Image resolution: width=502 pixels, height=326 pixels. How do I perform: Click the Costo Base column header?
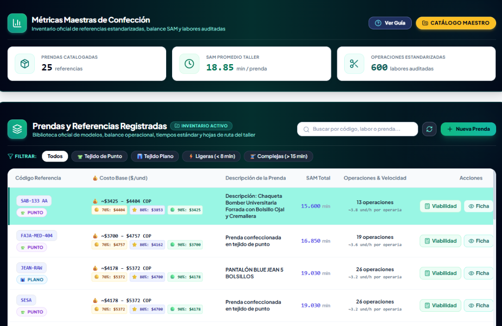[120, 178]
